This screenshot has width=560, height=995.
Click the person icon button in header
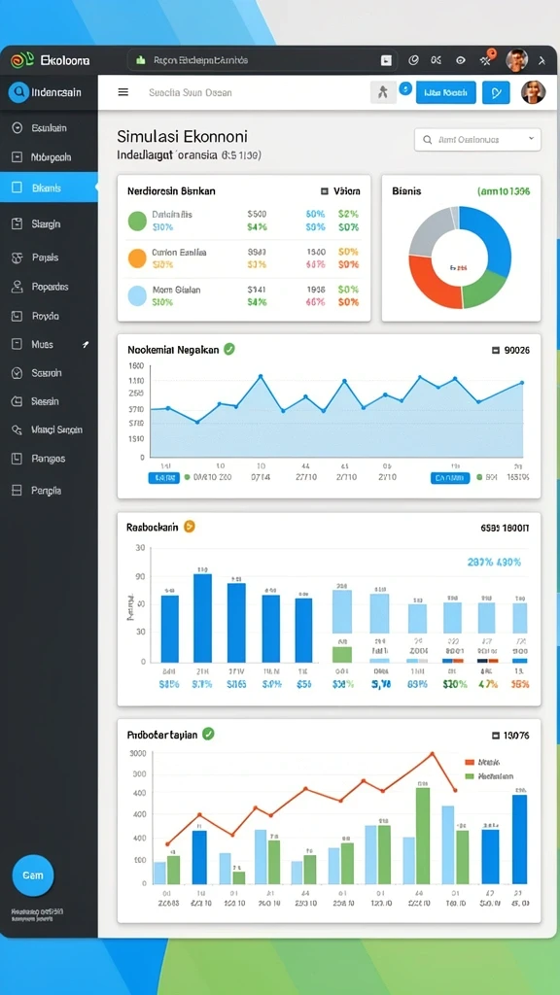pos(383,92)
